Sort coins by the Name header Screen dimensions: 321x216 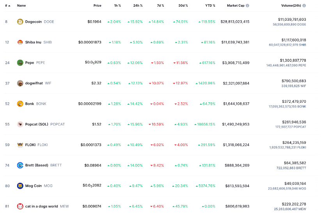(x=21, y=6)
